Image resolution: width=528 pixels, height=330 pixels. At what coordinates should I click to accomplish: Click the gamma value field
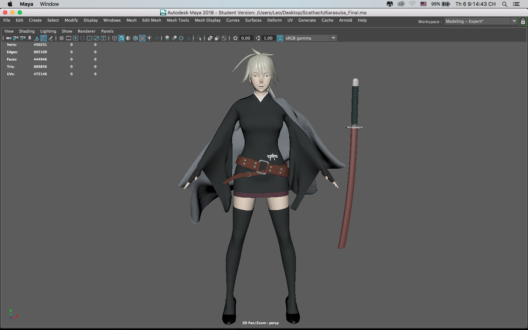268,38
